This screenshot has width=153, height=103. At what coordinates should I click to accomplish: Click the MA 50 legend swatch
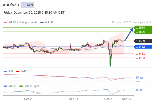(x=42, y=22)
